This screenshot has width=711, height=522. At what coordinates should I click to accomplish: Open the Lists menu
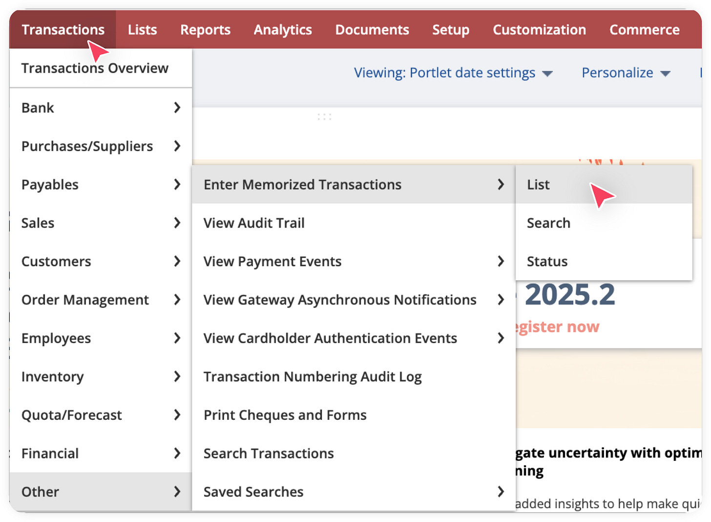[x=143, y=29]
